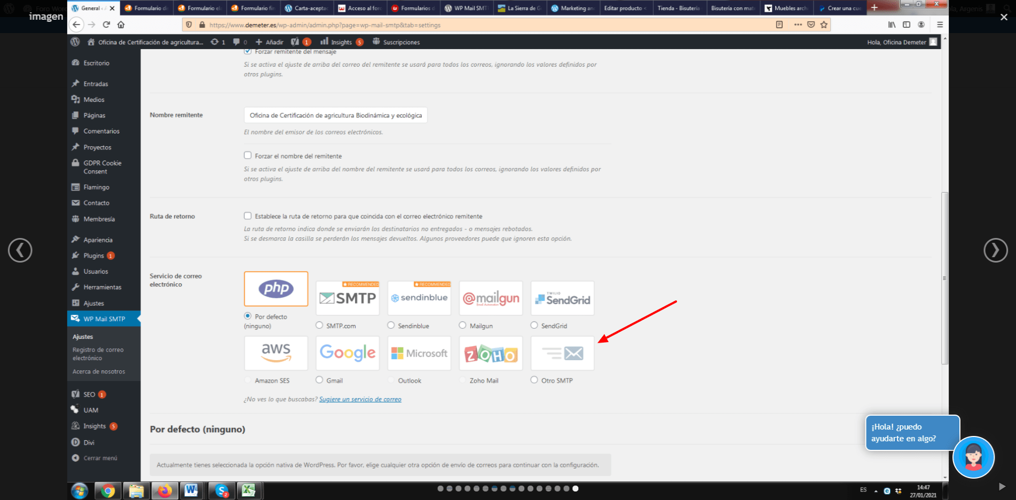The width and height of the screenshot is (1016, 500).
Task: Choose the Mailgun mailer logo
Action: click(491, 298)
